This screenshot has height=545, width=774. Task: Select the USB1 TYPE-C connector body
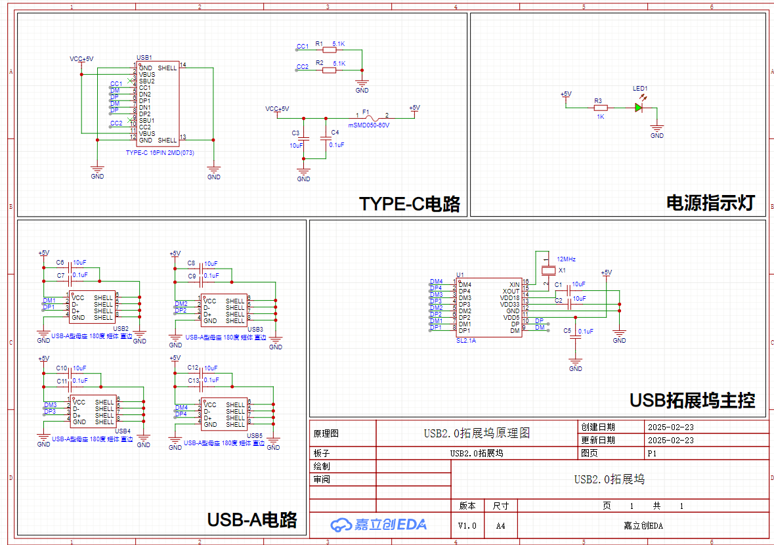[158, 104]
